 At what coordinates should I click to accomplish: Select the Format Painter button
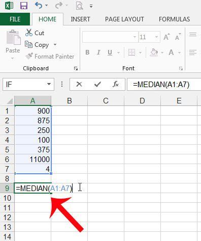[50, 56]
